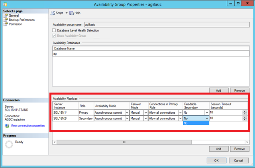Open Backup Preferences page
Screen dimensions: 255x168
(x=22, y=20)
